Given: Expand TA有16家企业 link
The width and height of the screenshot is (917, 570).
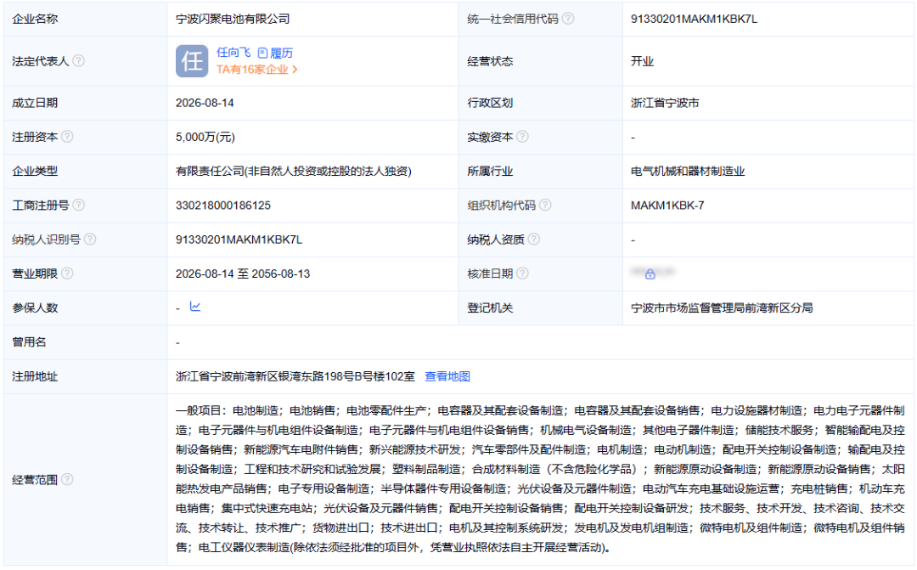Looking at the screenshot, I should [x=257, y=70].
